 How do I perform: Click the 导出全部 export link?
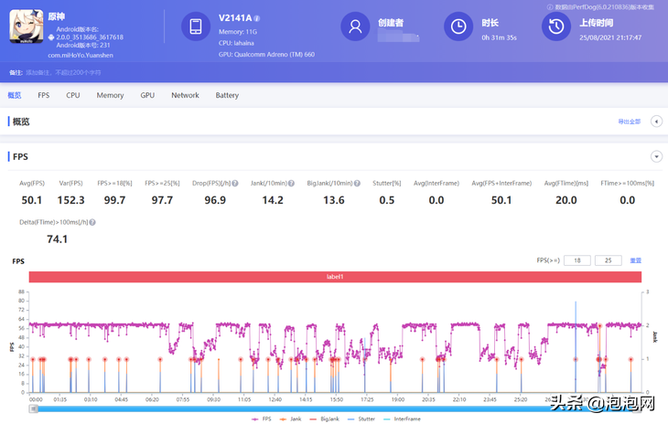coord(630,122)
